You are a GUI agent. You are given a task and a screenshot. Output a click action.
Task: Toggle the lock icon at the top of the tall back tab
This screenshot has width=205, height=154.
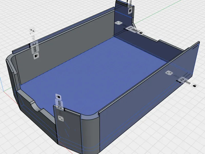tap(130, 11)
